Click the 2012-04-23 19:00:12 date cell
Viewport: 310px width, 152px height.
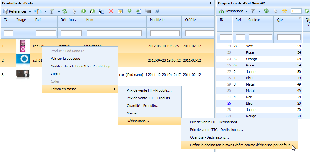pos(164,60)
